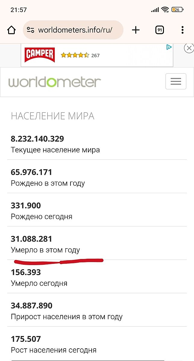Tap the "НАСЕЛЕНИЕ МИРА" section heading
This screenshot has width=194, height=361.
tap(52, 116)
